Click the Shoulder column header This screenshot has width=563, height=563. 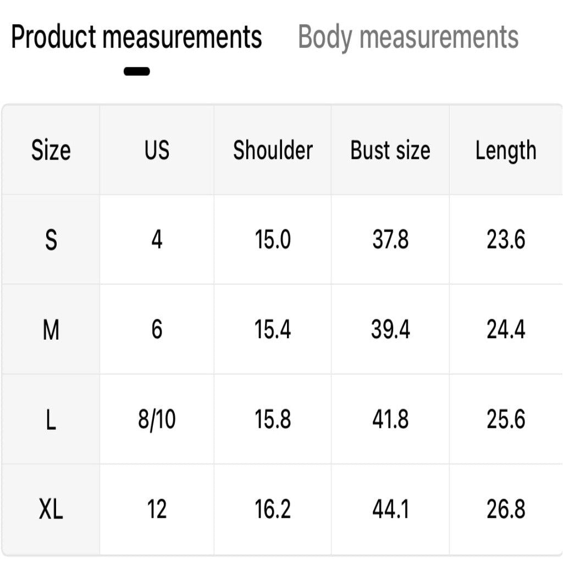[273, 150]
